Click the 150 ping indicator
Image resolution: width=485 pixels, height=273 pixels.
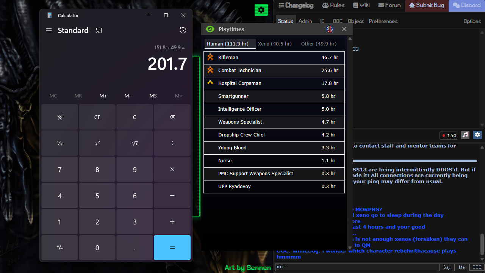[x=449, y=135]
